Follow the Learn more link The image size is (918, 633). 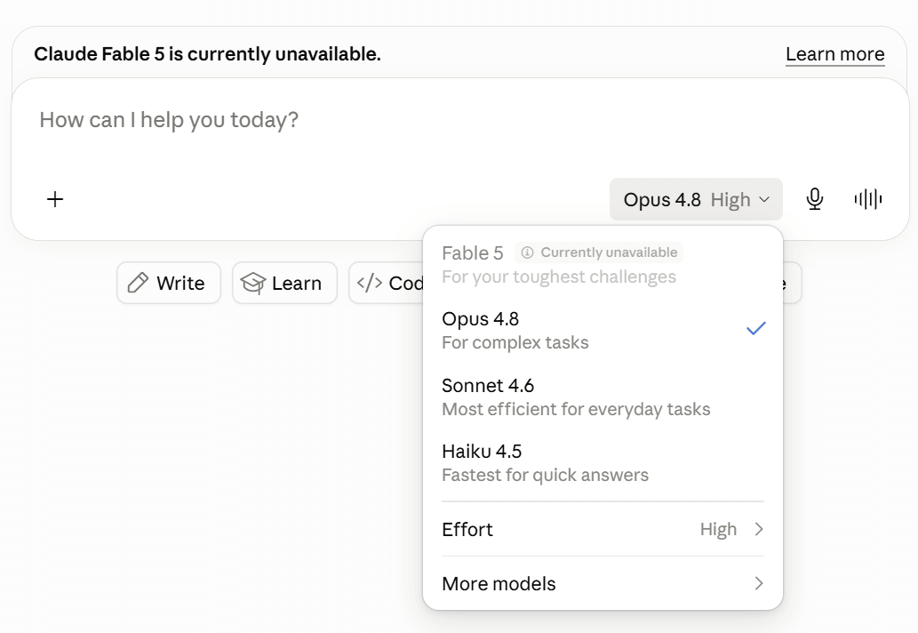pyautogui.click(x=834, y=54)
